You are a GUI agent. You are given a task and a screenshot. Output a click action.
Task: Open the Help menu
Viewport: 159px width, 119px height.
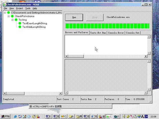coord(35,8)
